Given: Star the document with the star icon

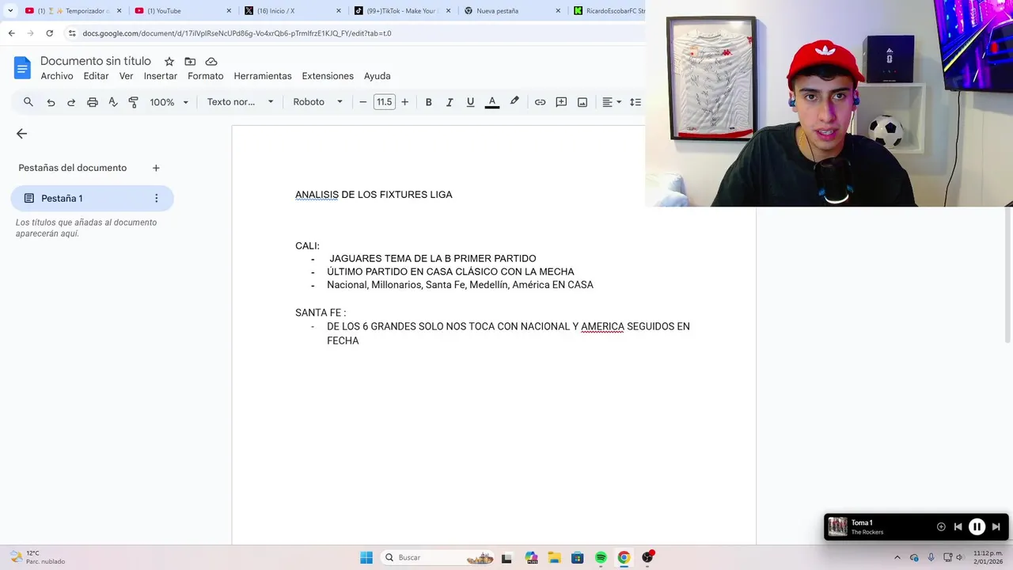Looking at the screenshot, I should pyautogui.click(x=169, y=62).
